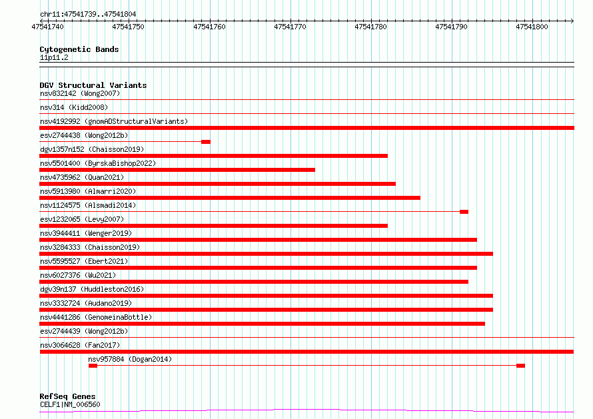
Task: Click the red bar of dgv1357n152
Action: pos(213,156)
